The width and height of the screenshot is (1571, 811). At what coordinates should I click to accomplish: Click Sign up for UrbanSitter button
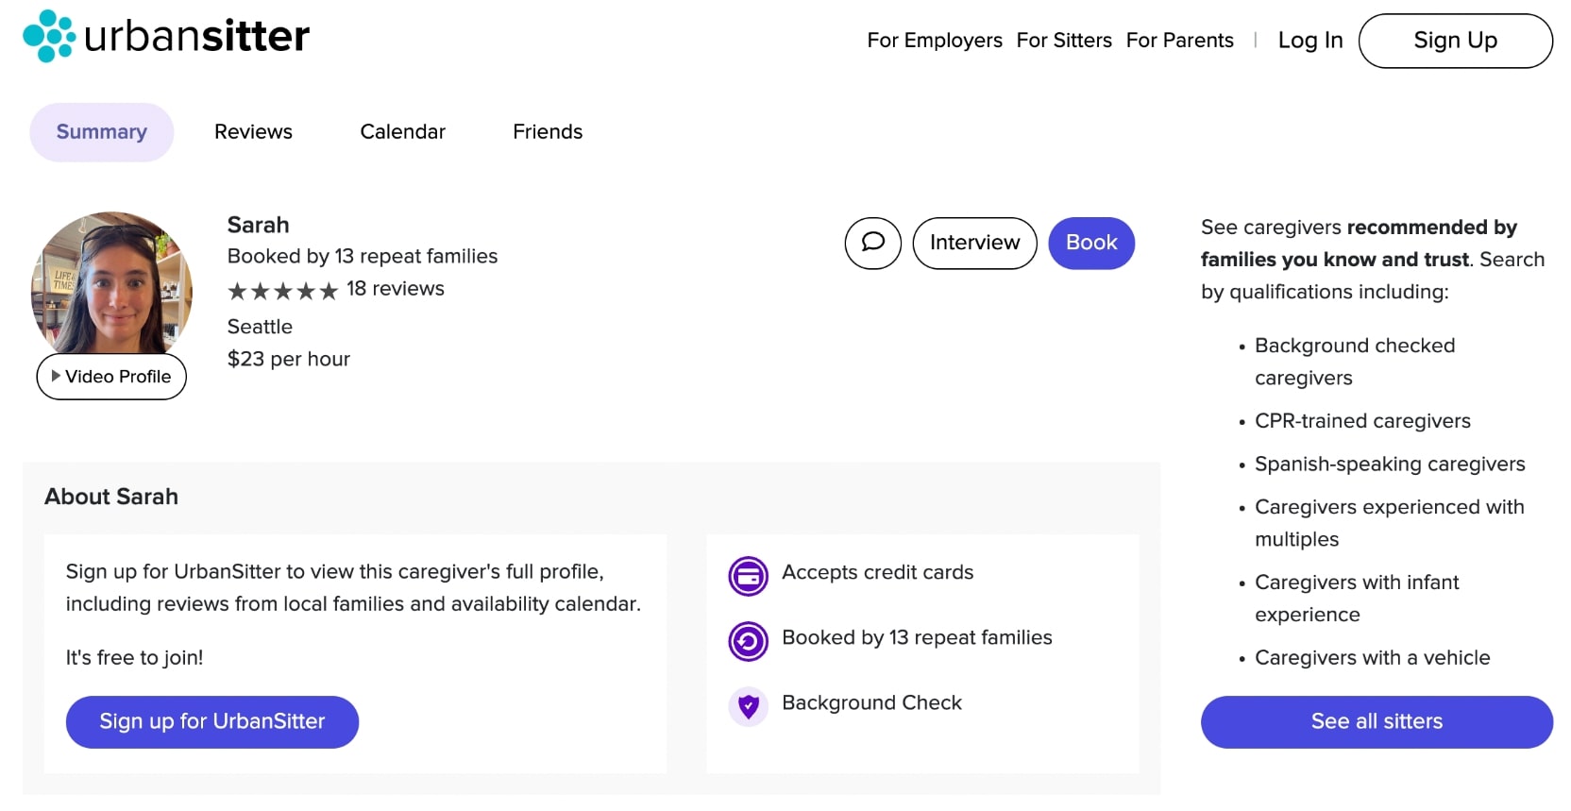tap(212, 721)
